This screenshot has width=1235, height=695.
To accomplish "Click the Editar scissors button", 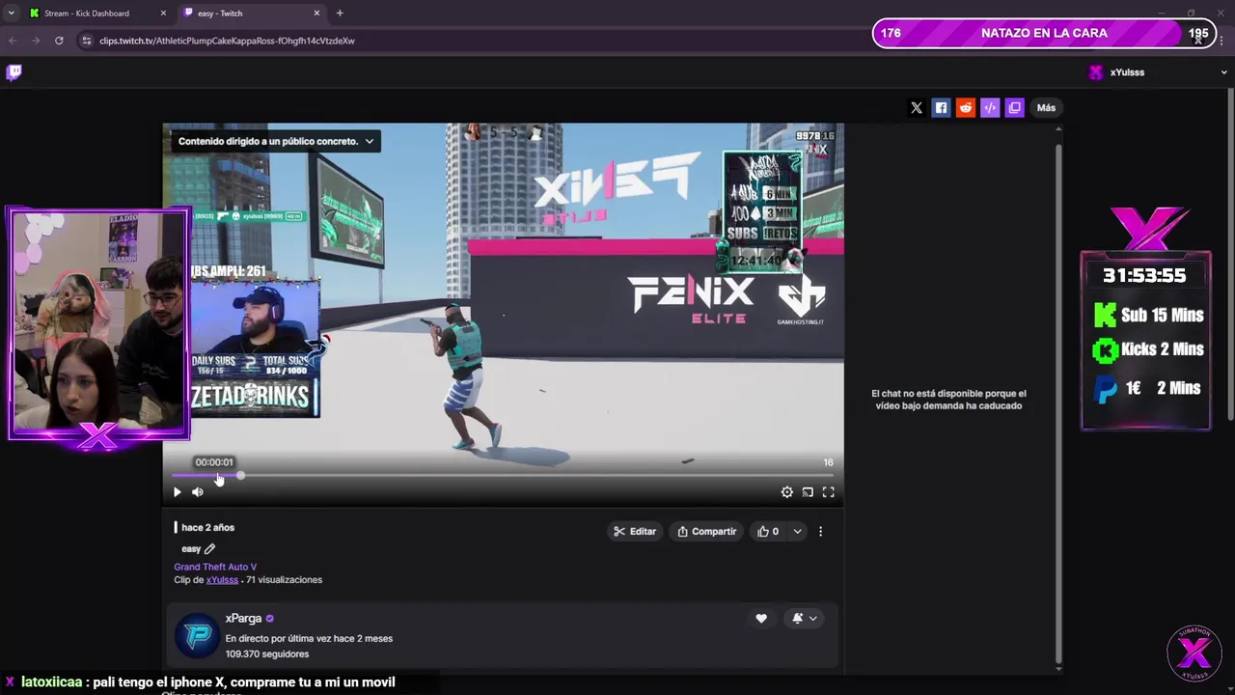I will (635, 532).
